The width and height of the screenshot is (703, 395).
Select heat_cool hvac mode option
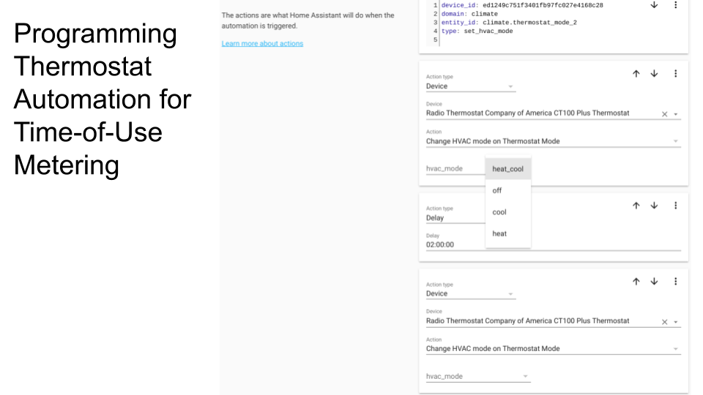508,169
